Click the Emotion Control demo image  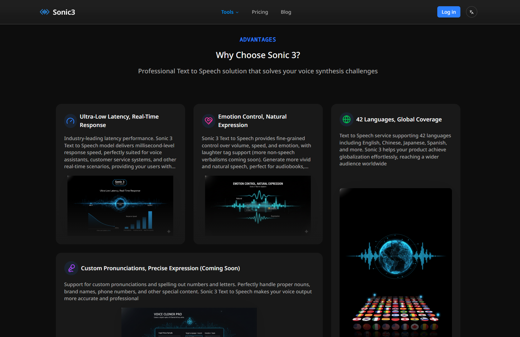(x=258, y=206)
